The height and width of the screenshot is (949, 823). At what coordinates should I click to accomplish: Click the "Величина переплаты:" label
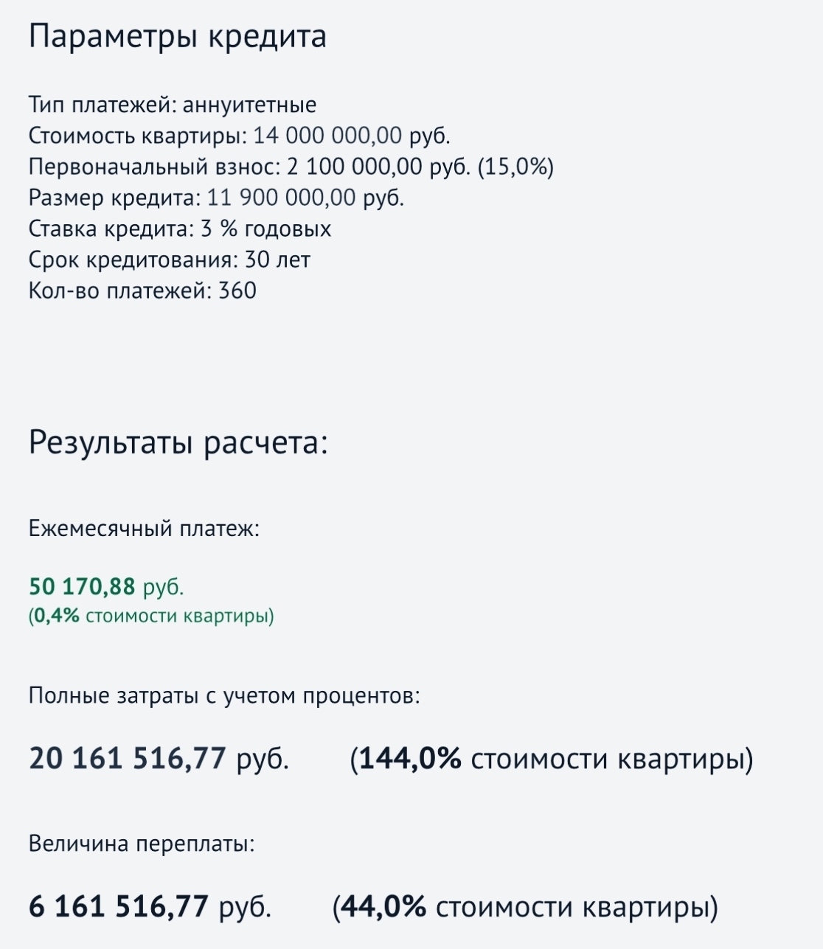pos(142,844)
